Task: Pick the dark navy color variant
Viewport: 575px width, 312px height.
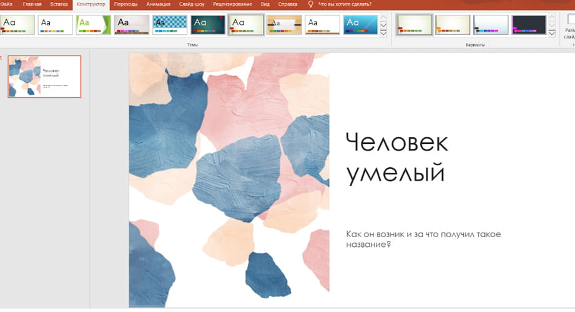Action: pos(529,25)
